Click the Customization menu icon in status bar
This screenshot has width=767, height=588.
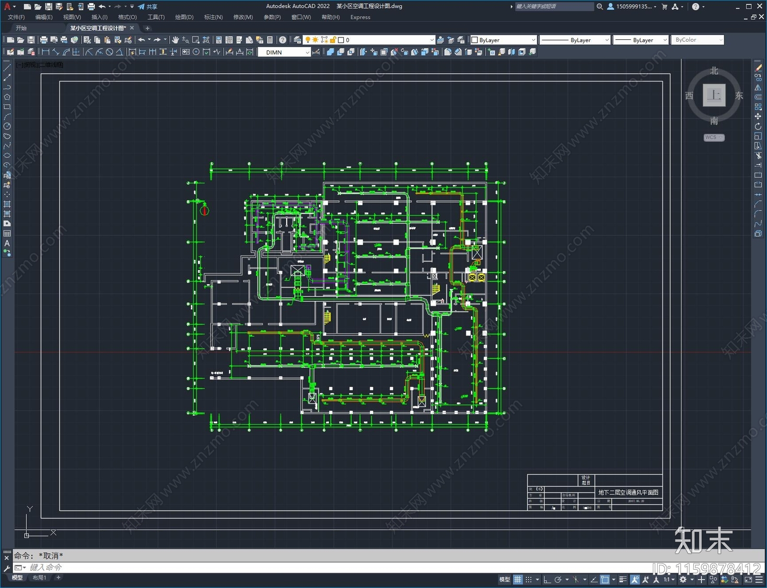[x=759, y=580]
